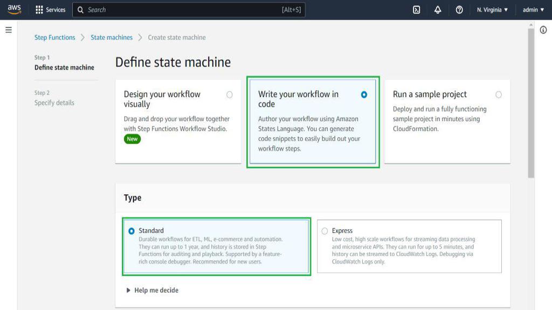Screen dimensions: 552x310
Task: Open the Services grid menu
Action: tap(50, 10)
